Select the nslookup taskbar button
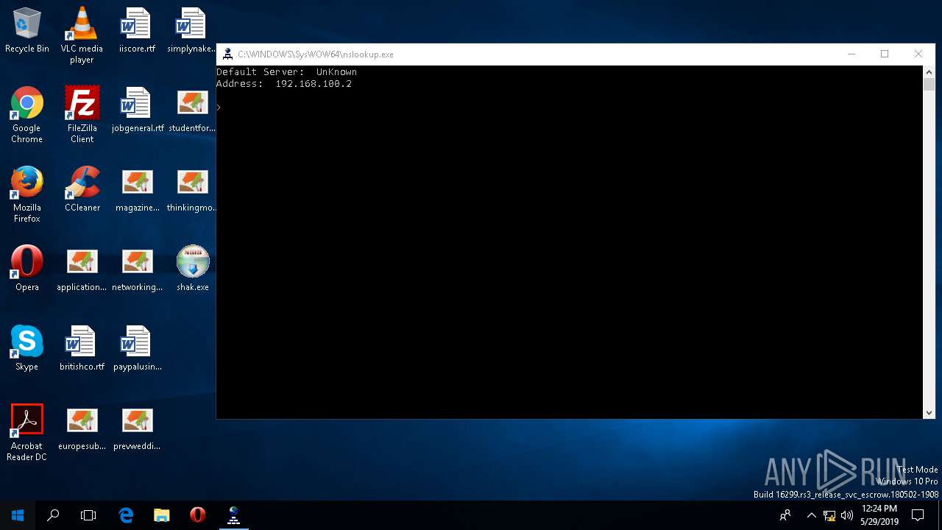The height and width of the screenshot is (530, 942). (x=233, y=515)
